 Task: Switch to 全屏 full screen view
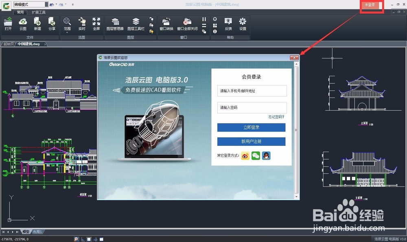point(96,24)
